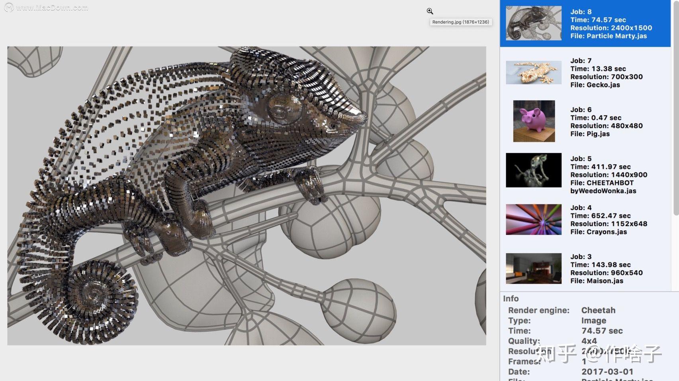Click the Time: 74.57 sec value
679x381 pixels.
click(x=602, y=330)
